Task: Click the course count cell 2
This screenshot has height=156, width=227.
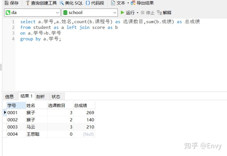Action: (x=60, y=120)
